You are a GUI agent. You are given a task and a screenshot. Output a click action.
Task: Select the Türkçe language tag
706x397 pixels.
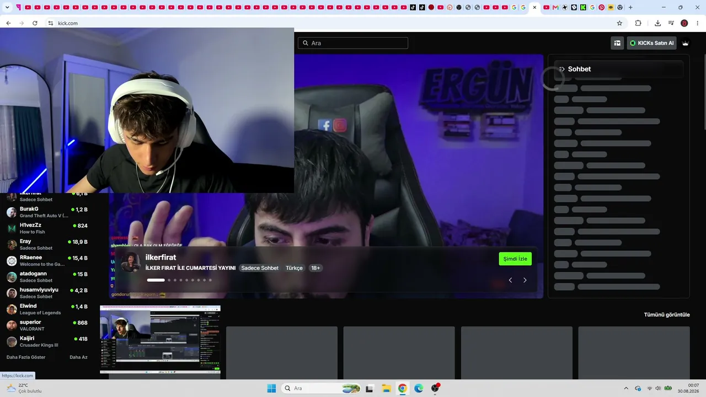[294, 268]
